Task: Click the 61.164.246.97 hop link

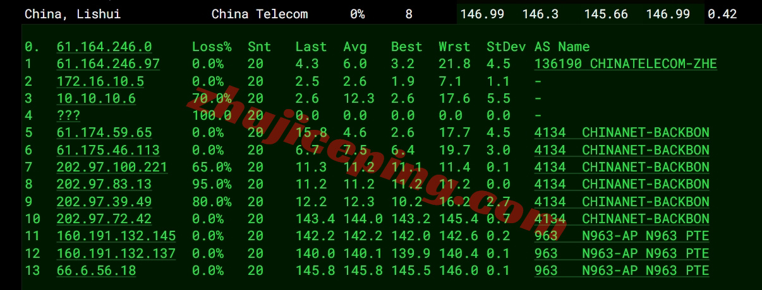Action: [x=108, y=64]
